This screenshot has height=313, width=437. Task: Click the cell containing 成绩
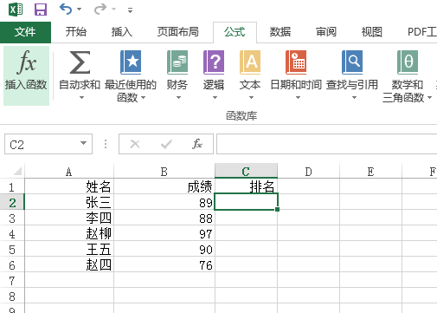(x=164, y=186)
